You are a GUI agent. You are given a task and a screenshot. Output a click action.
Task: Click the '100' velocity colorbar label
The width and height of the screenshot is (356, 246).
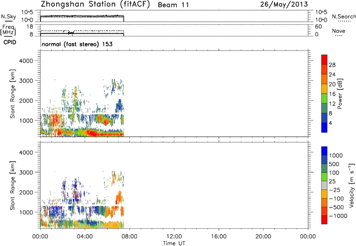point(334,173)
